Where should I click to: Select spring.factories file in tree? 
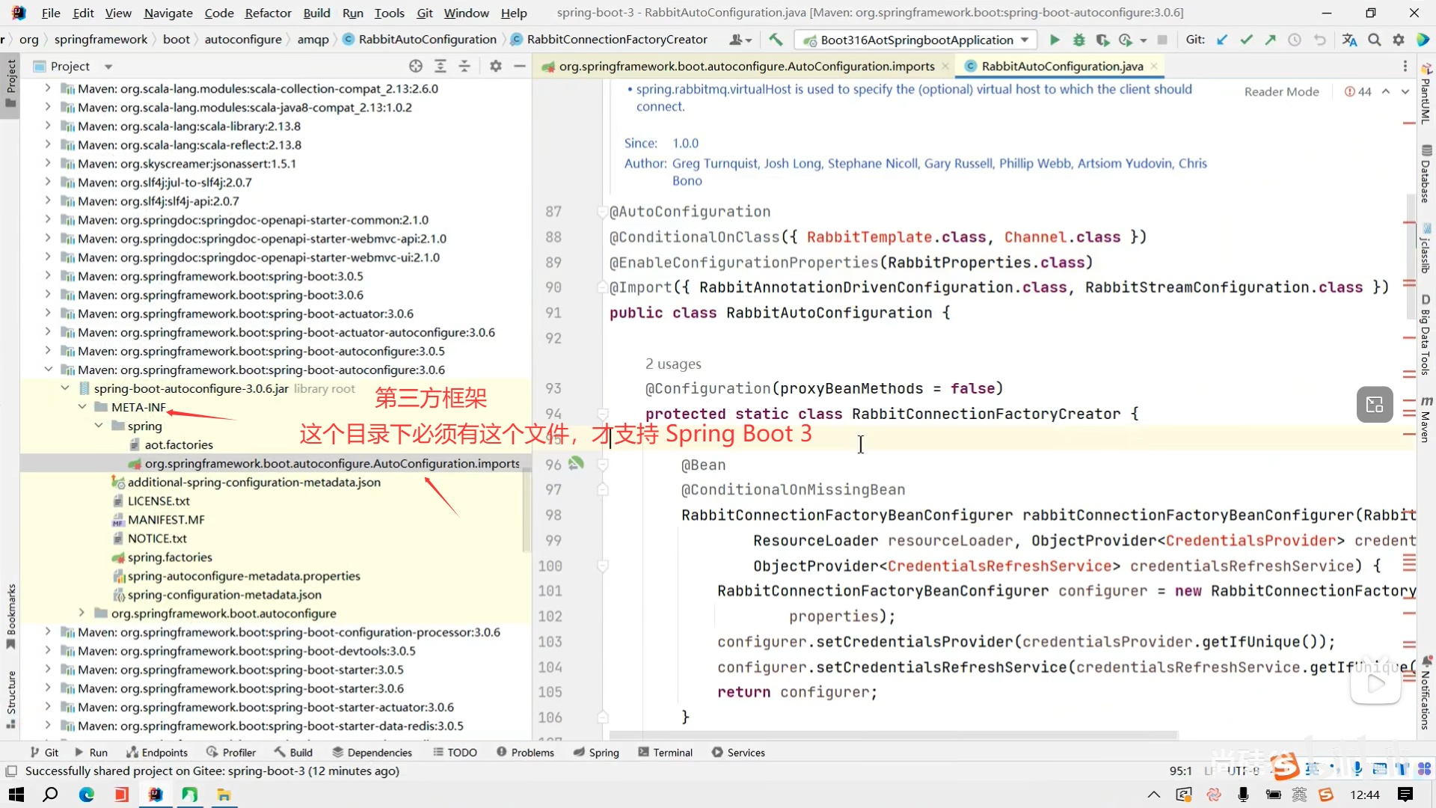[170, 557]
